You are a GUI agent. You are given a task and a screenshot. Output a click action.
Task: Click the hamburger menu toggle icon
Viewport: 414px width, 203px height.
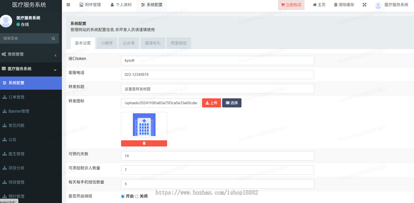(68, 5)
